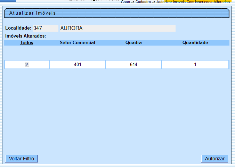Click the Quadra column header
Screen dimensions: 235x168
pos(133,43)
